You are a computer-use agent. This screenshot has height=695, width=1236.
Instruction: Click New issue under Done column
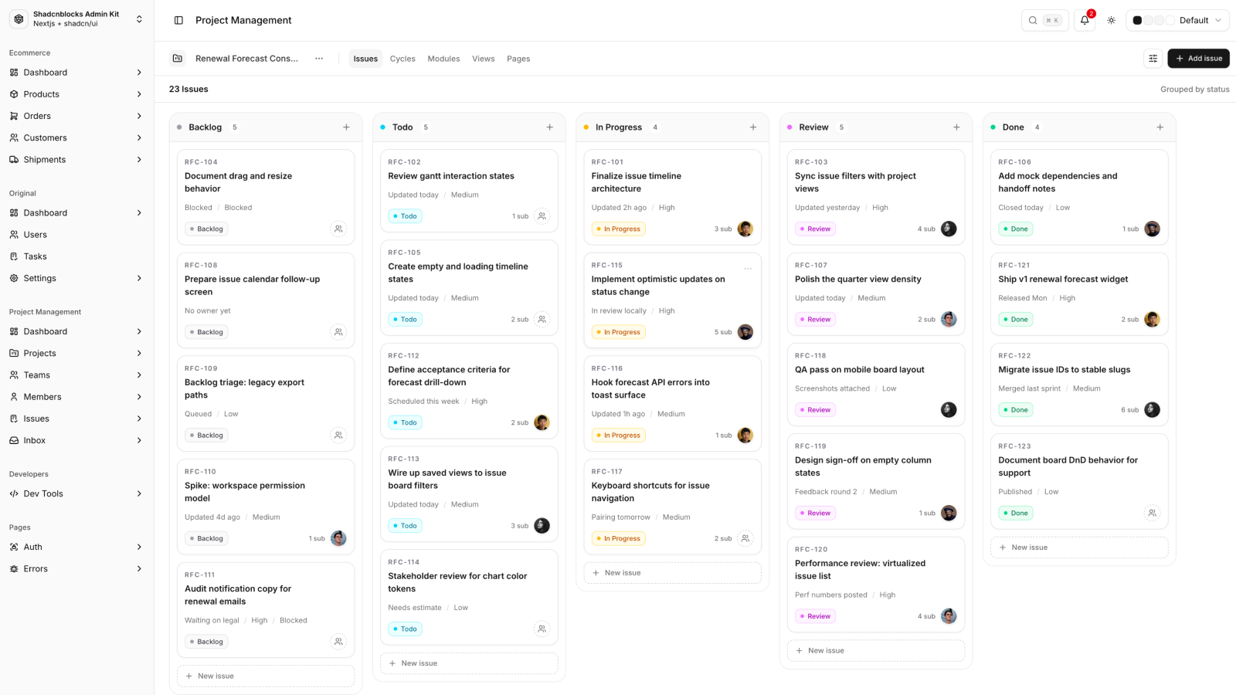coord(1079,548)
